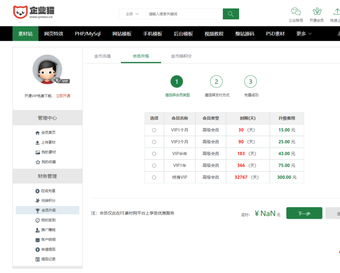Screen dimensions: 340x273
Task: Open 在线充值 via its coin icon
Action: point(38,191)
